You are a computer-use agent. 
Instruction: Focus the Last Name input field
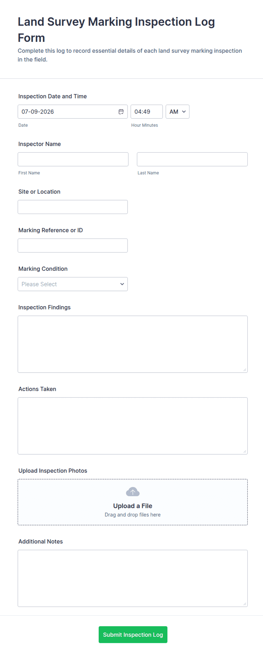click(192, 159)
